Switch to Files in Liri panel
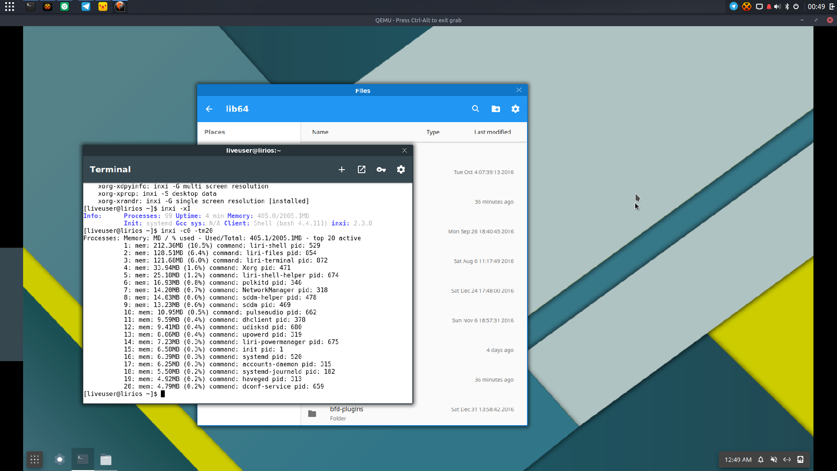Image resolution: width=837 pixels, height=471 pixels. tap(106, 460)
